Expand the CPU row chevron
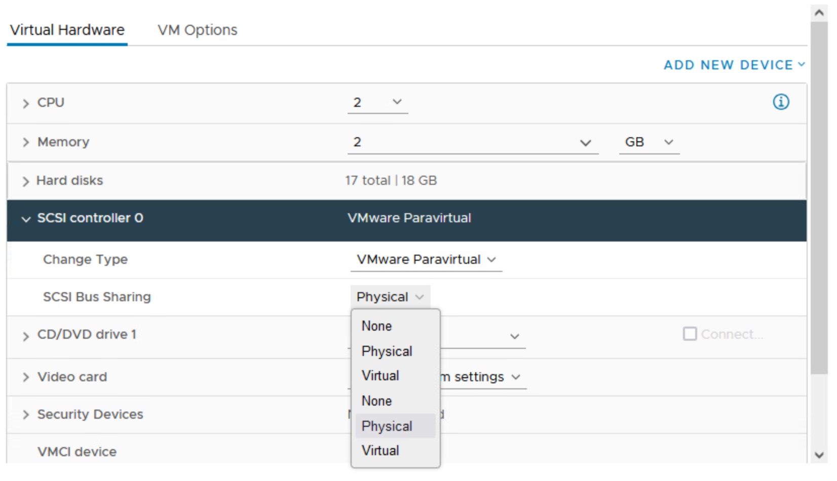The image size is (837, 481). pos(26,103)
